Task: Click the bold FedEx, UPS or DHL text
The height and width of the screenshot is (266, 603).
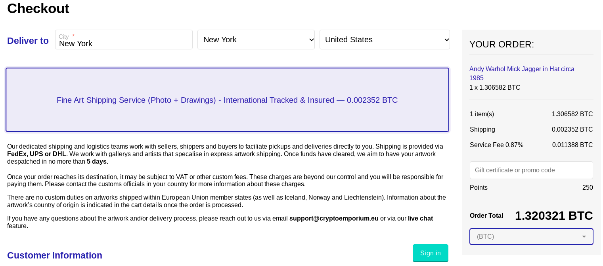Action: [x=36, y=154]
